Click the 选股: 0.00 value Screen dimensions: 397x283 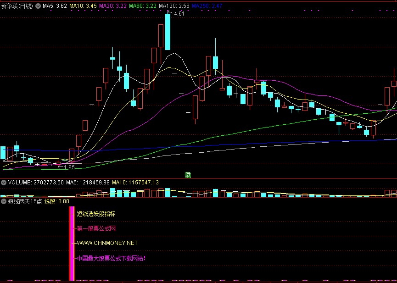(x=57, y=201)
